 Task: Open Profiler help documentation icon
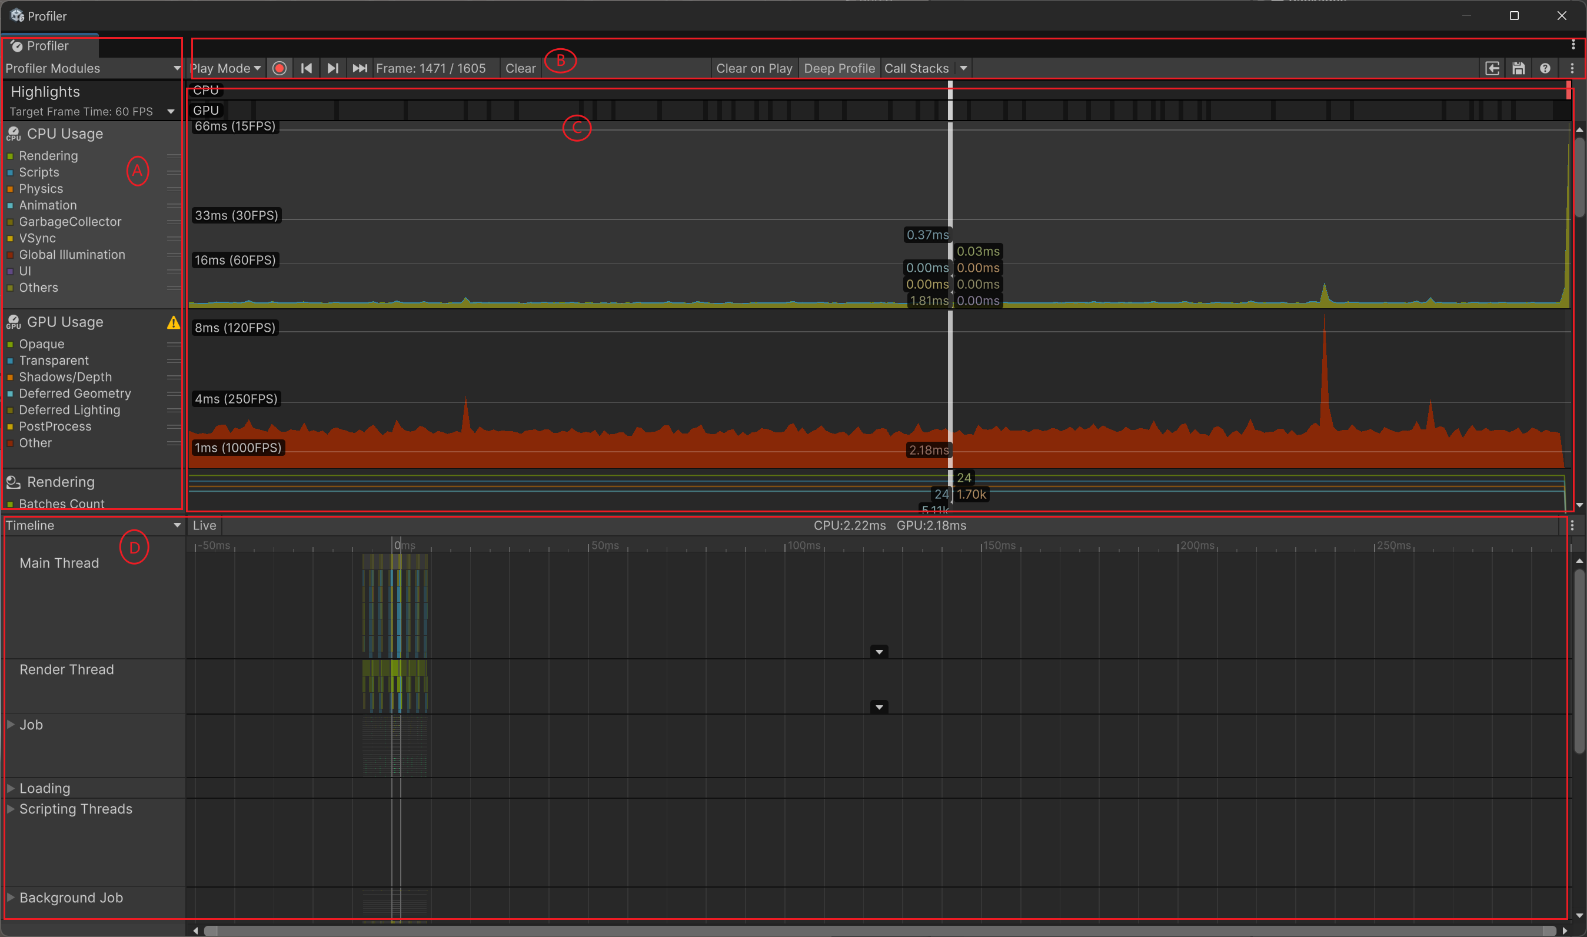point(1545,68)
